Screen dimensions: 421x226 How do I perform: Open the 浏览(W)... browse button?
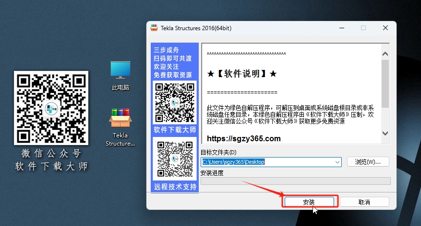pos(368,162)
